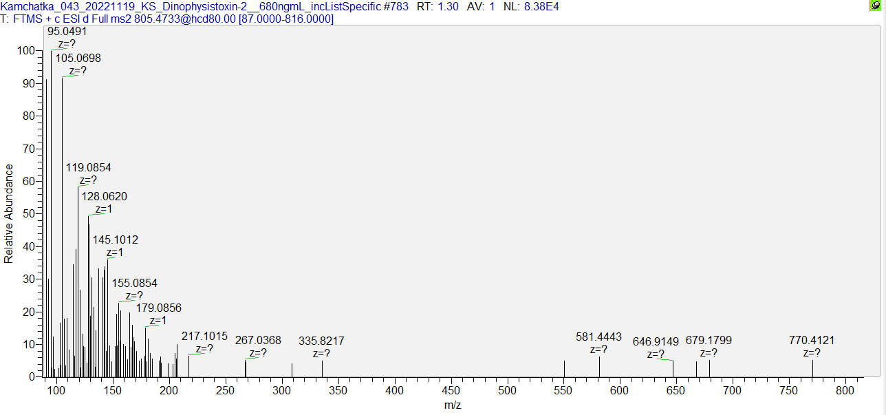Click the 145.1012 peak label
The width and height of the screenshot is (886, 415).
coord(116,240)
